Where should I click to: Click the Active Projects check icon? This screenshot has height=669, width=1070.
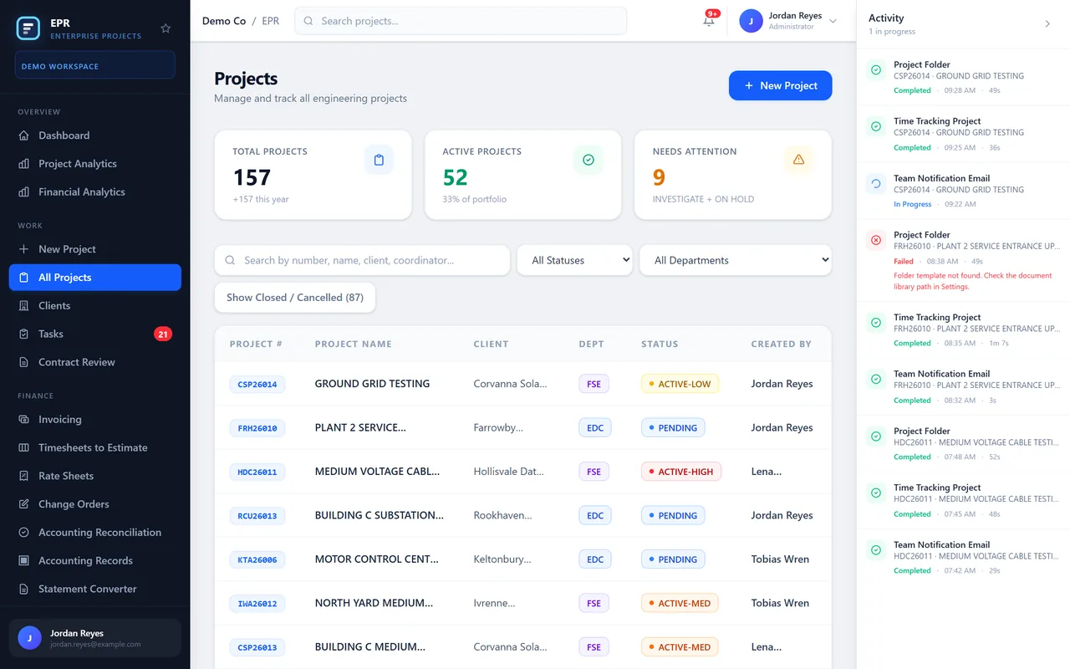(588, 160)
